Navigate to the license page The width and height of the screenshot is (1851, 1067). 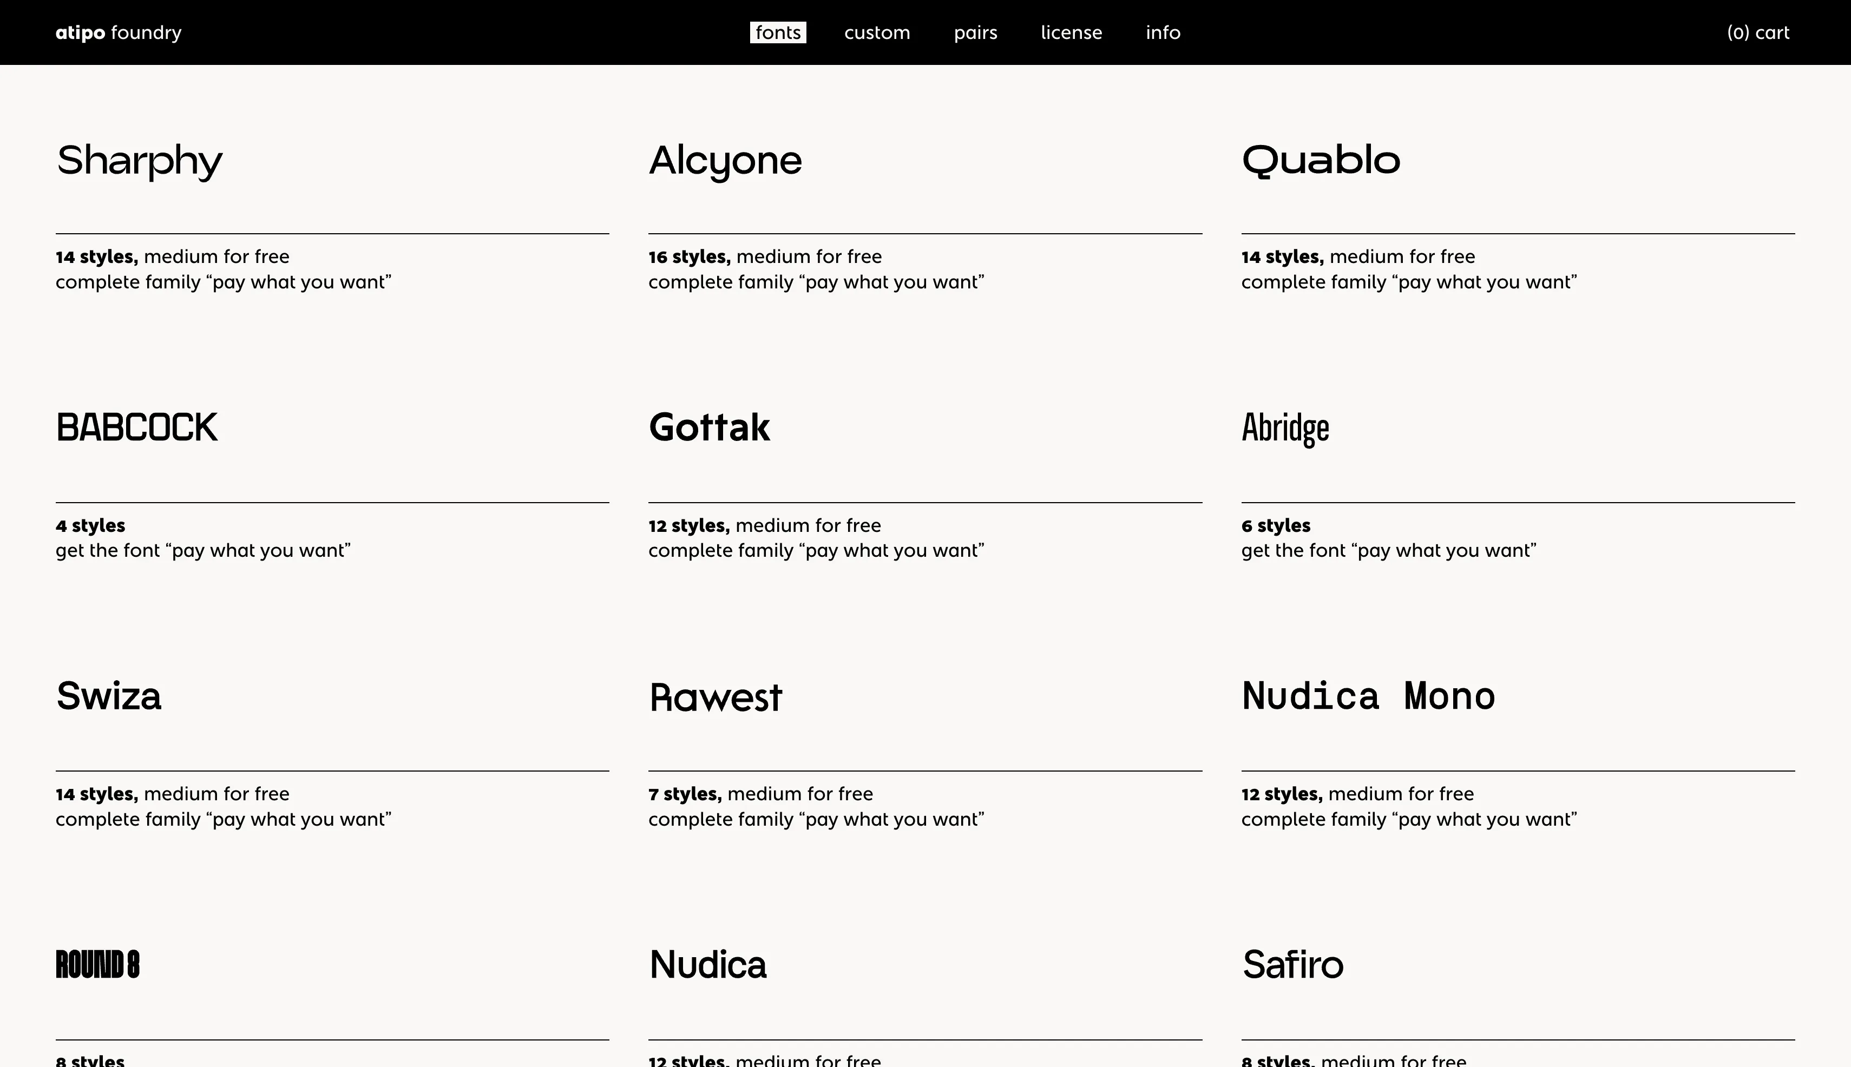click(1071, 32)
